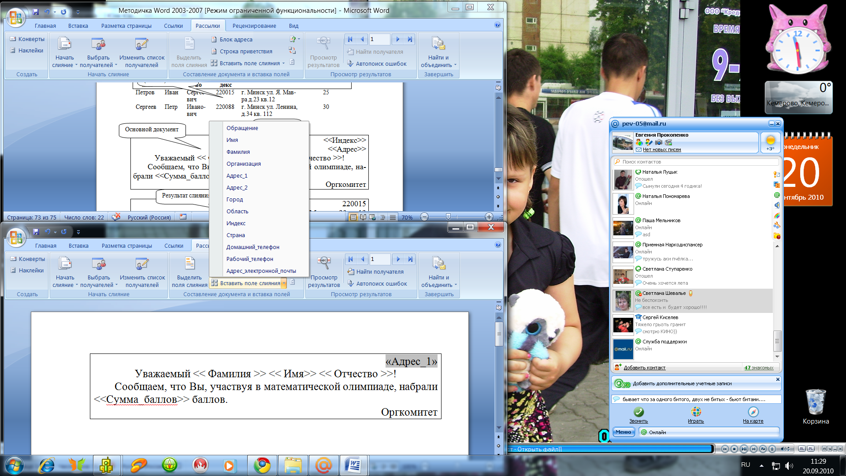846x476 pixels.
Task: Open the weather +3° widget in Agent
Action: click(x=770, y=143)
